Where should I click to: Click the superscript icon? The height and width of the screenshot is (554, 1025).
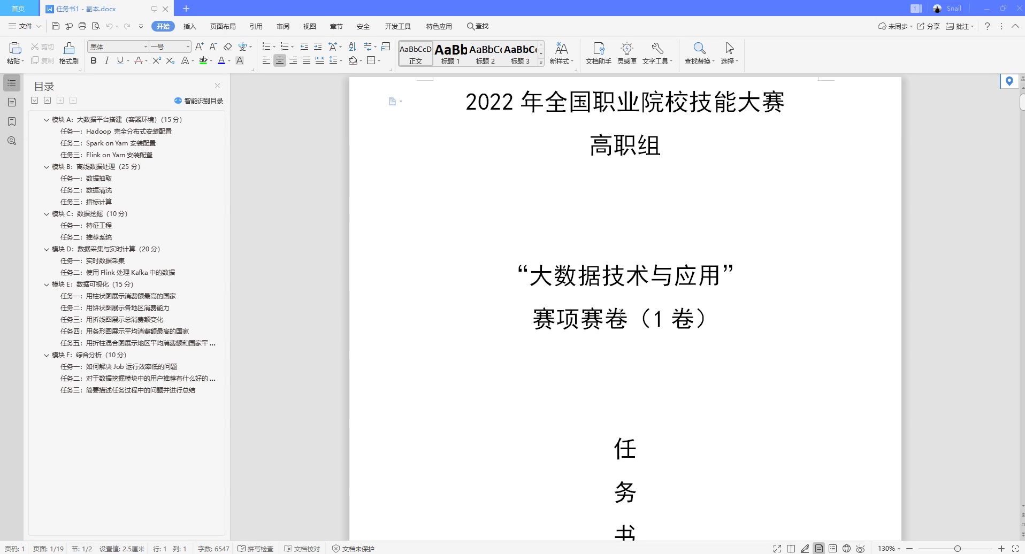tap(157, 61)
